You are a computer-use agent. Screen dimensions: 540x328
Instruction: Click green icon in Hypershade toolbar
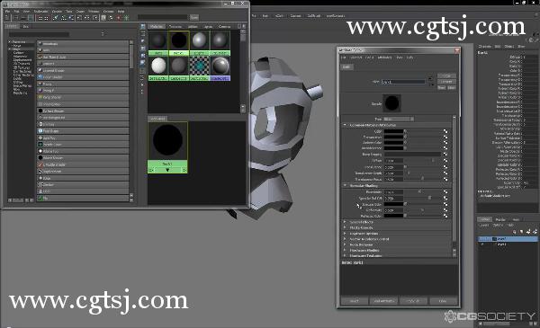(x=126, y=18)
